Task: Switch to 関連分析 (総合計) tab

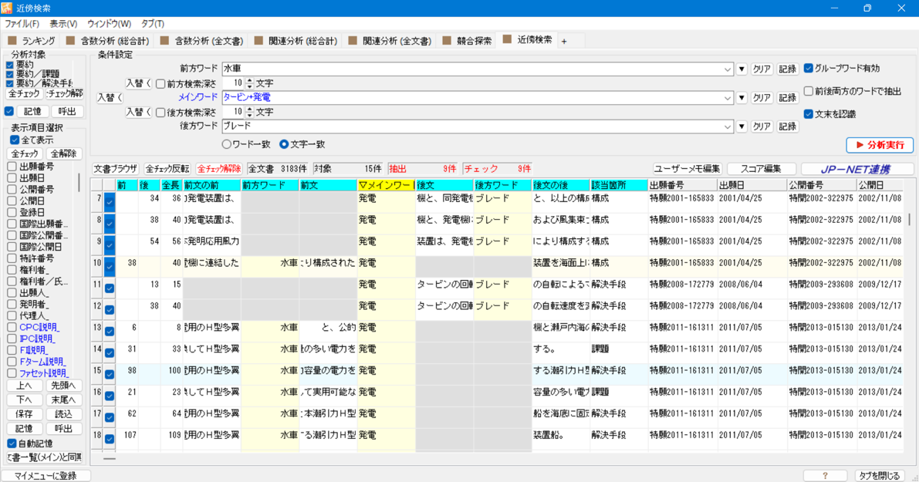Action: (x=296, y=41)
